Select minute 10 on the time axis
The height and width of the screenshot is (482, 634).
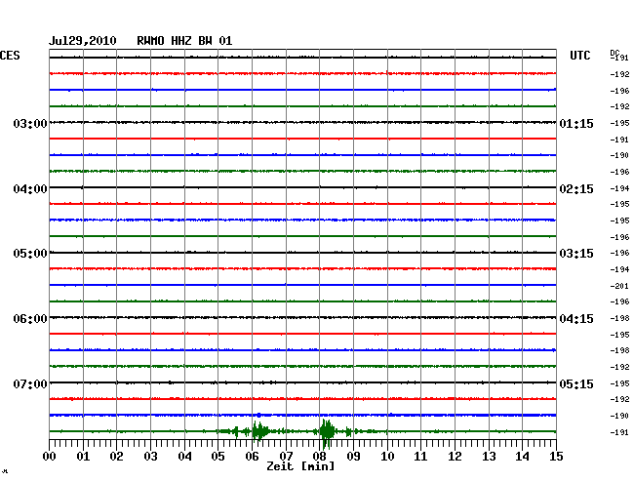click(x=387, y=456)
